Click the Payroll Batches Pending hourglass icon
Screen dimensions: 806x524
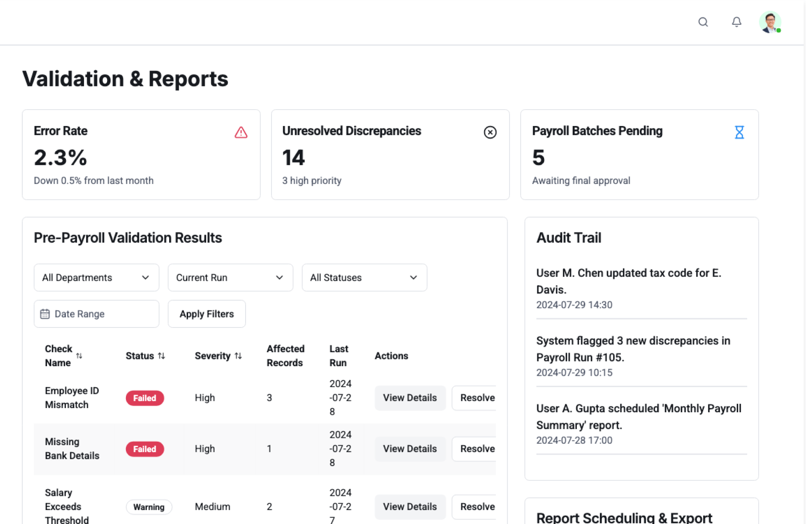coord(739,132)
